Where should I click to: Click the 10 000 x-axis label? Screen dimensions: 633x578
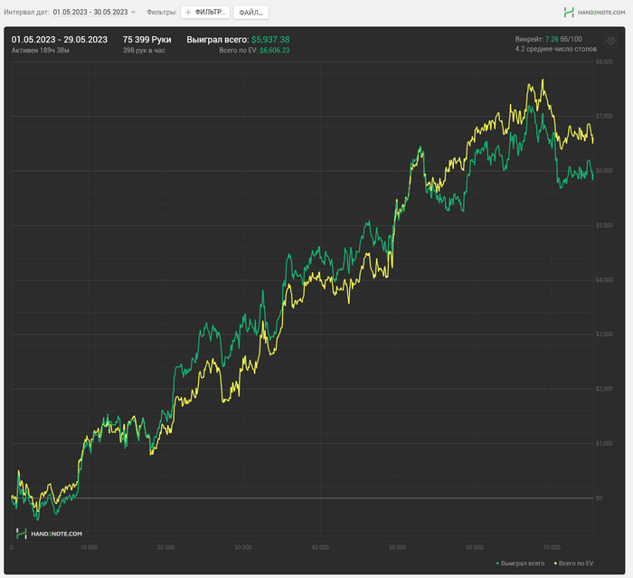pyautogui.click(x=89, y=548)
